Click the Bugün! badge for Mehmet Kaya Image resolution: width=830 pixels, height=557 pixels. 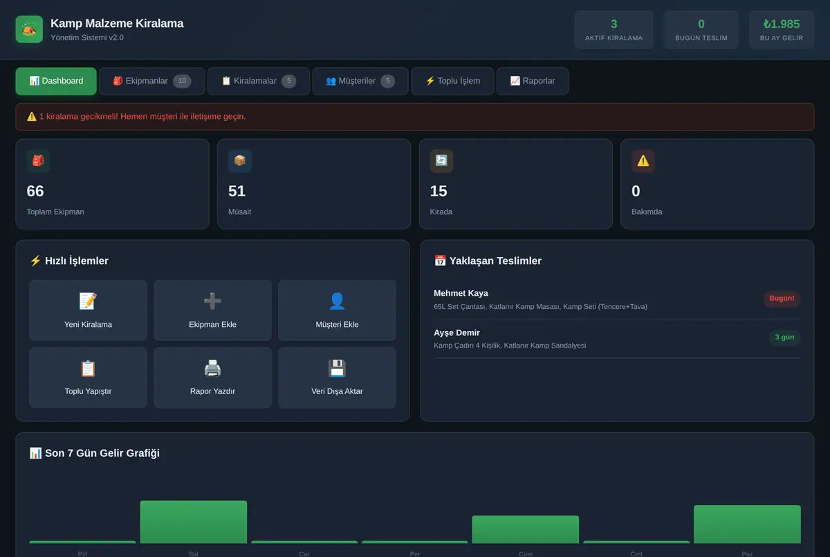[x=782, y=299]
